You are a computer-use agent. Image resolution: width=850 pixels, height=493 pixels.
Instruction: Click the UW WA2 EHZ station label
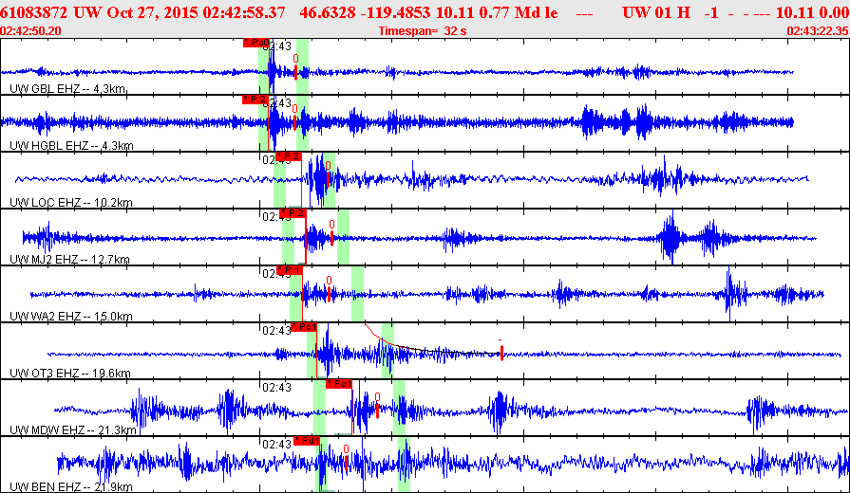pos(71,316)
